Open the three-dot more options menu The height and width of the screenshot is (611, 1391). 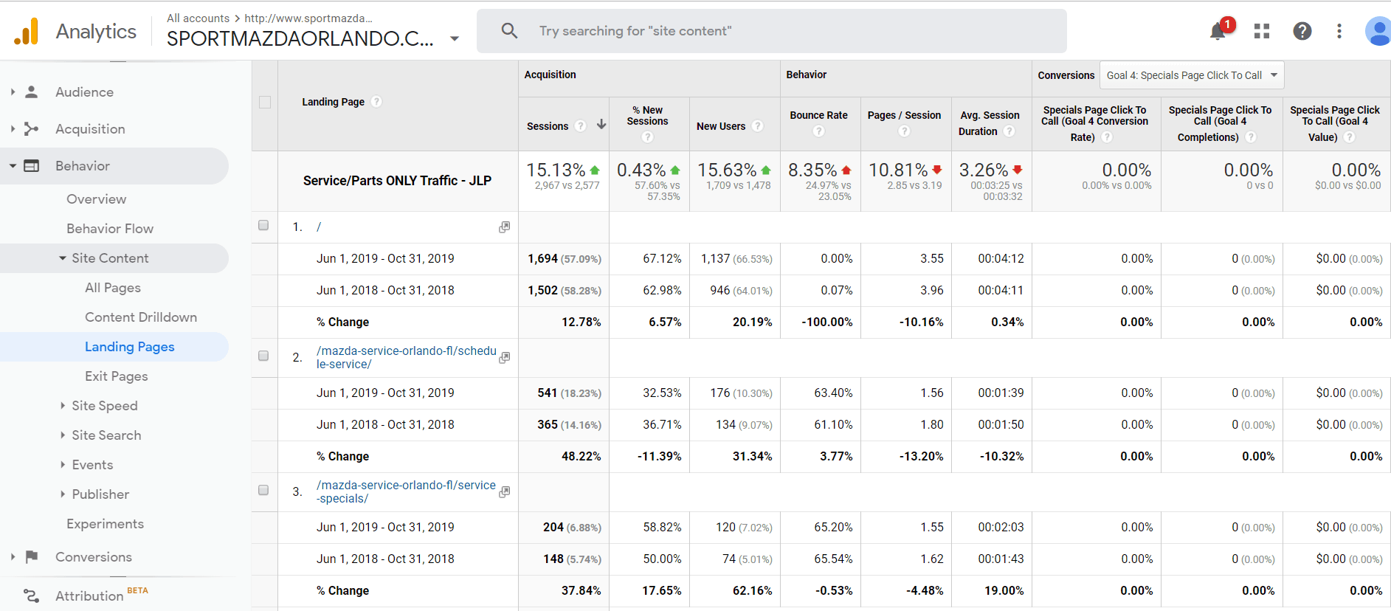(1339, 31)
